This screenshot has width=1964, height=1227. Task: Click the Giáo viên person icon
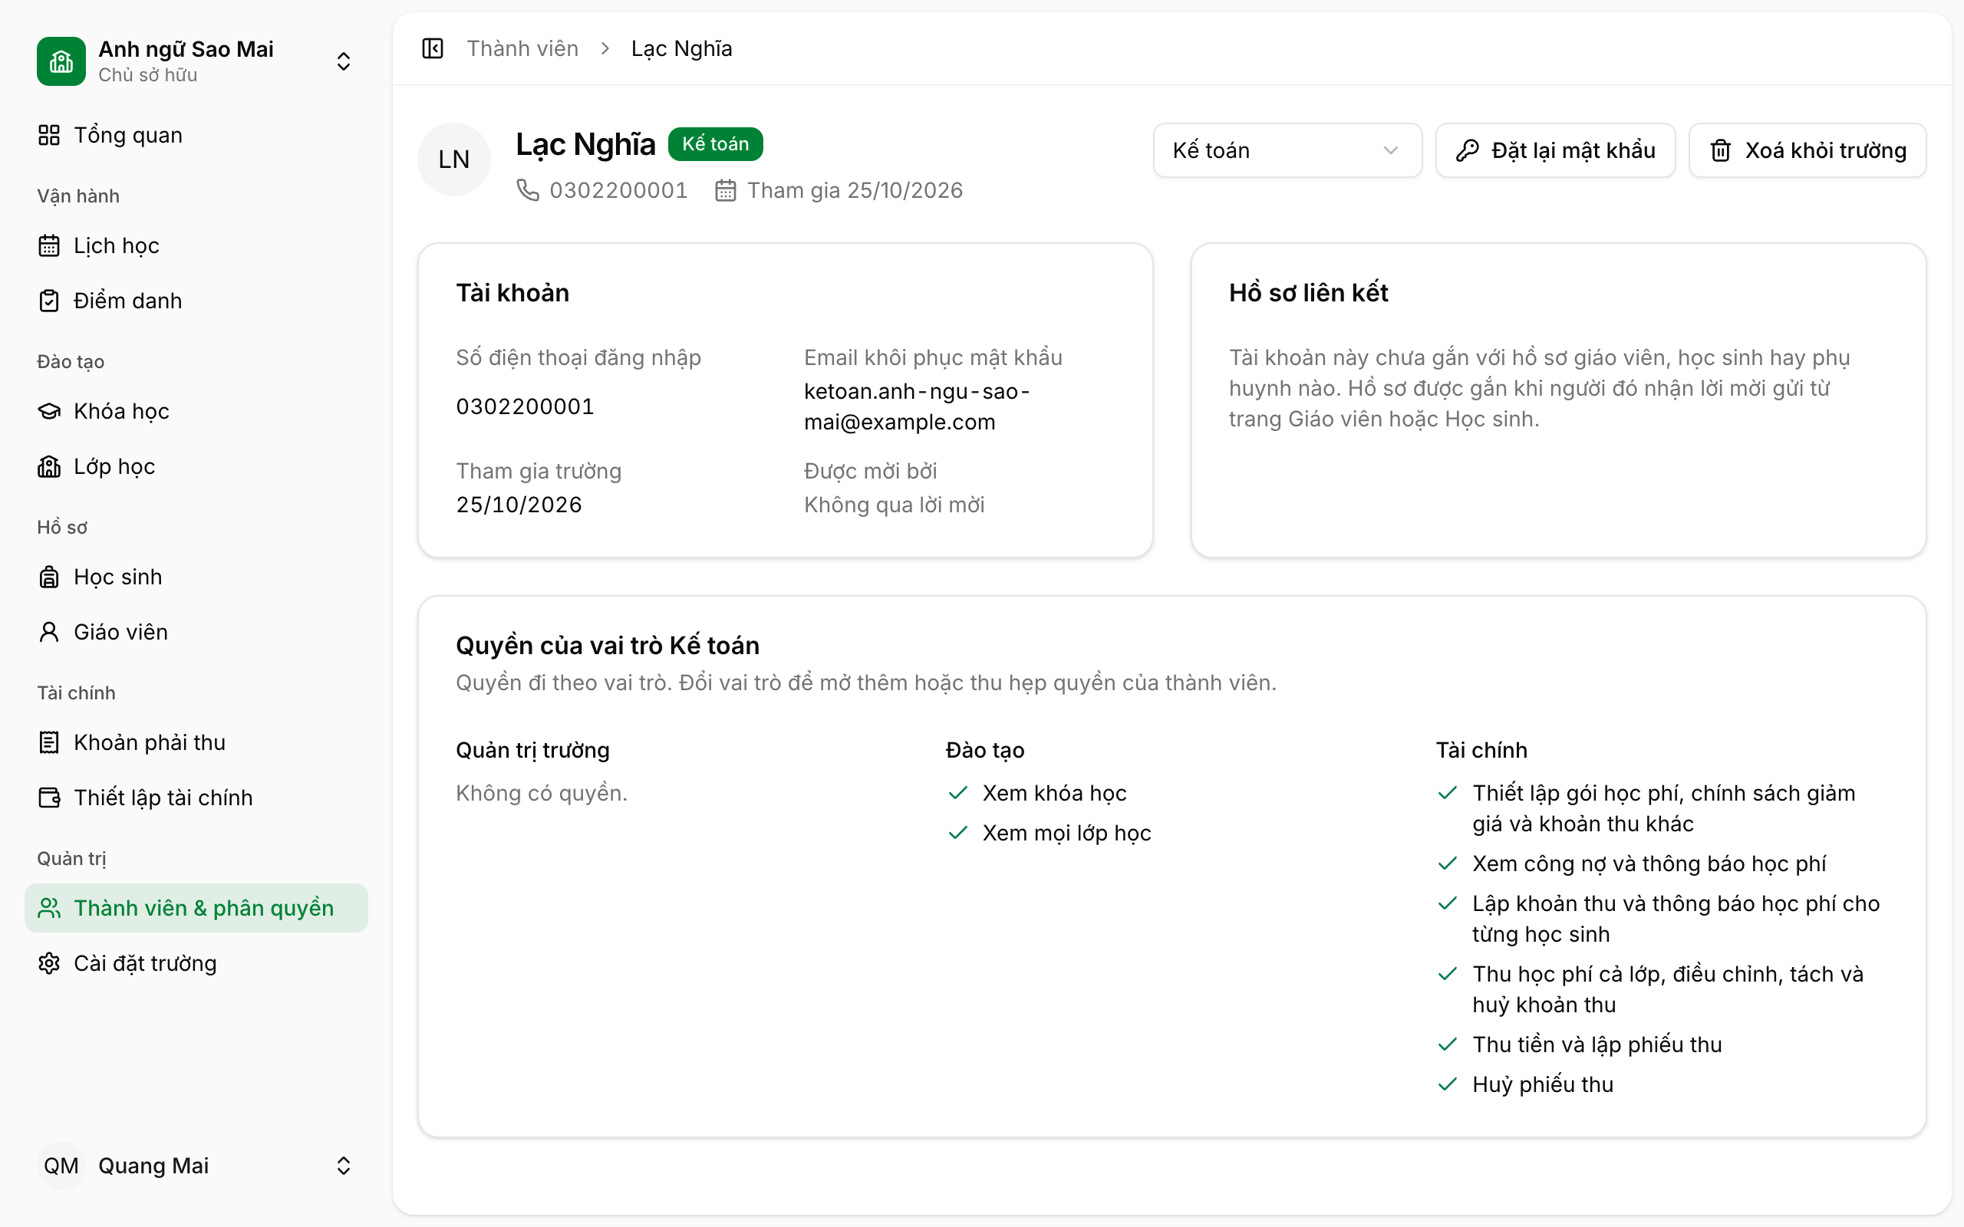[x=48, y=631]
